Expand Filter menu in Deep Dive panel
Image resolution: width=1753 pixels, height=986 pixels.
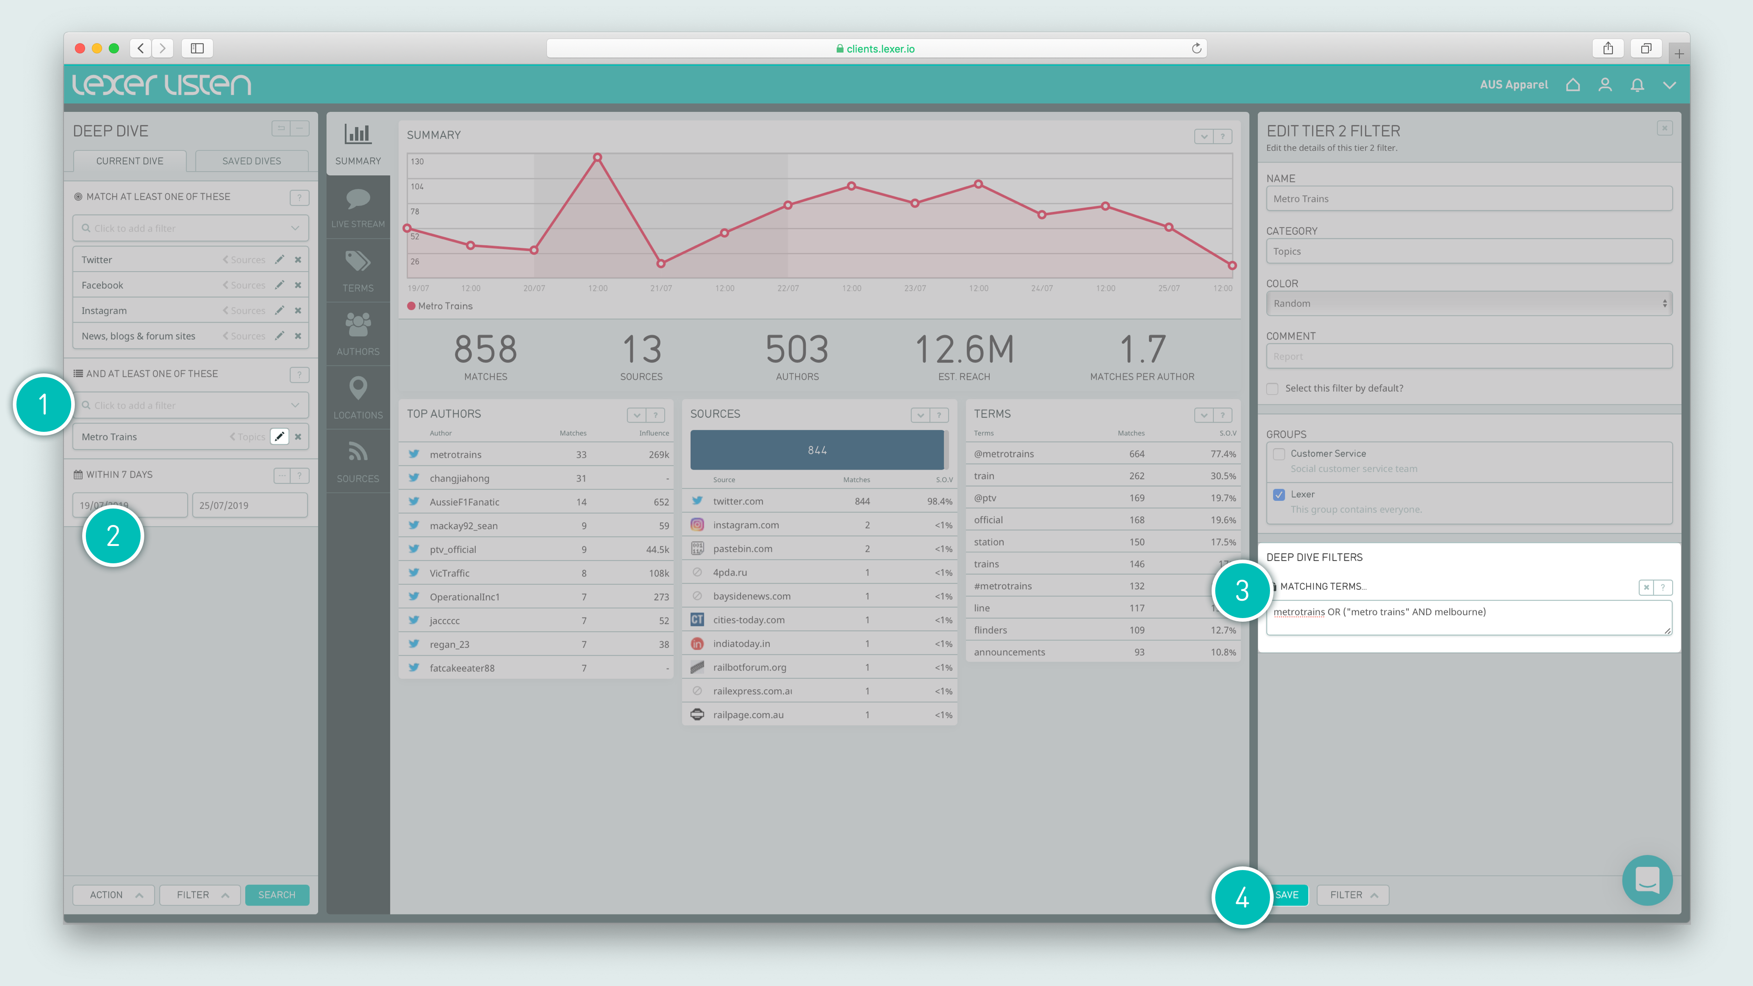coord(201,895)
